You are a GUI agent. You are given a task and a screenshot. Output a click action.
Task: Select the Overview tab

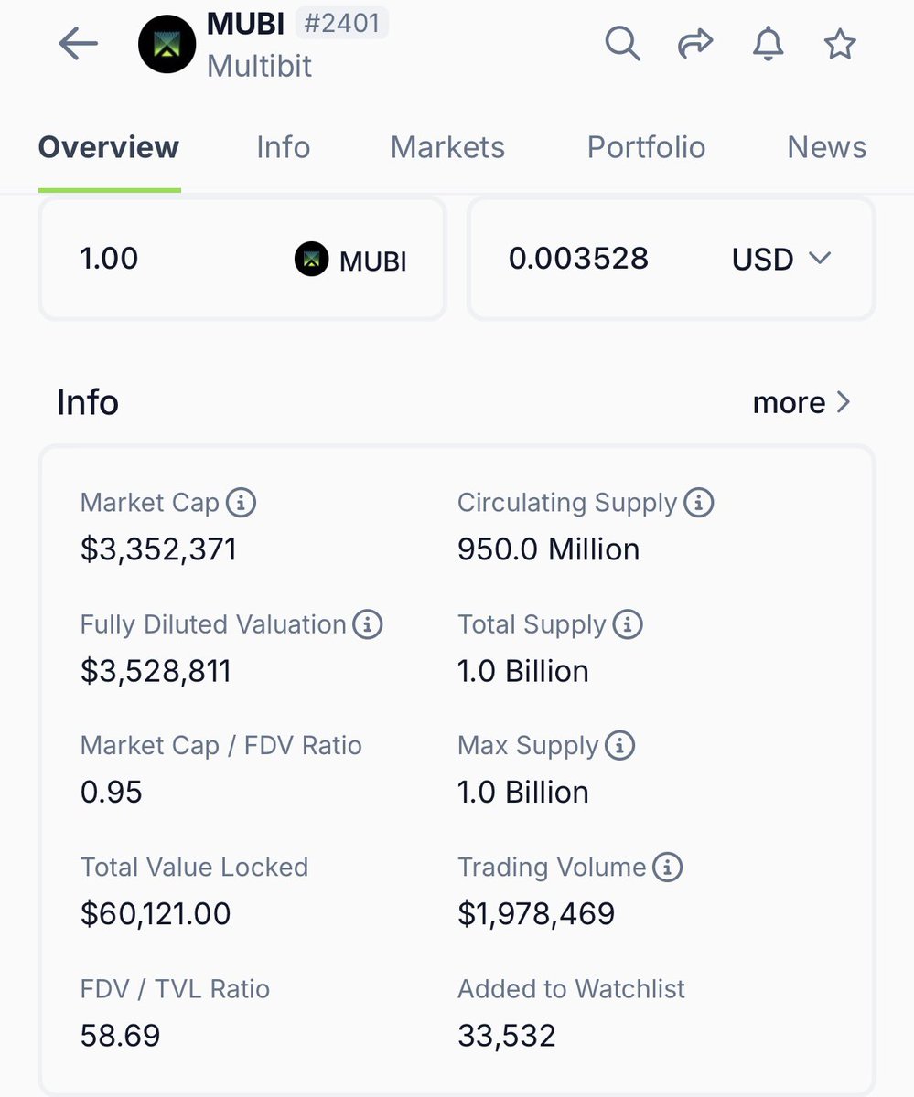click(x=109, y=147)
